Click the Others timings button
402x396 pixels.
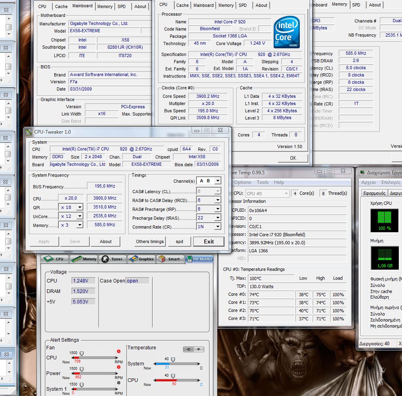click(150, 241)
